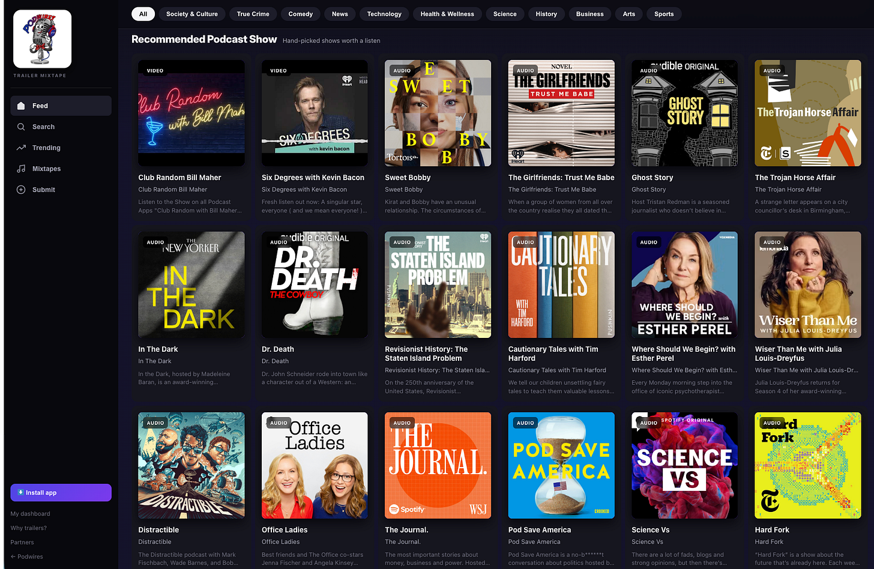
Task: Open Search from the sidebar
Action: [x=61, y=127]
